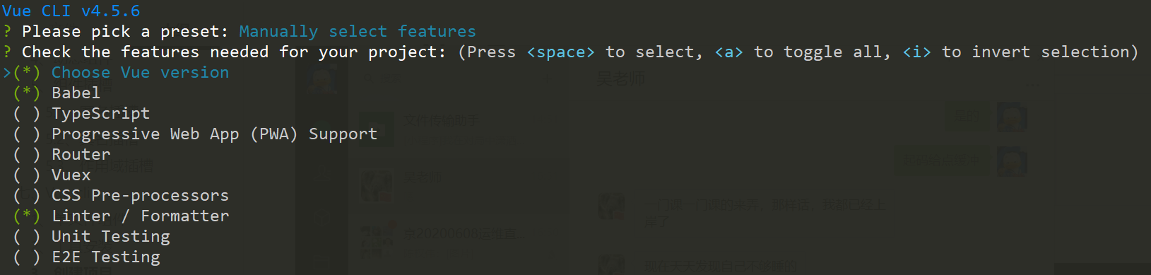The width and height of the screenshot is (1151, 275).
Task: Select the TypeScript label text
Action: (100, 114)
